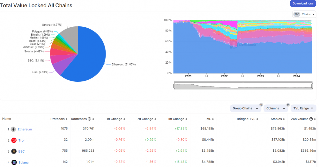Click the Bitcoin (1.09%) pie label

tap(40, 35)
